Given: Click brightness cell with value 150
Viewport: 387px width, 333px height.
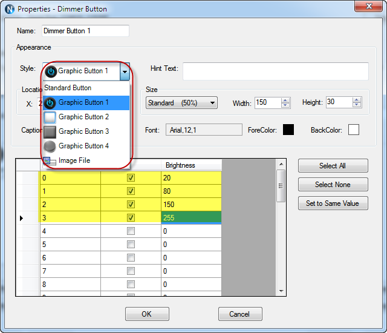Looking at the screenshot, I should point(191,205).
